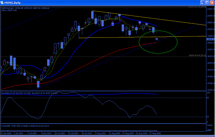Click the 5 Aug 2009 date label
Viewport: 215px width, 137px height.
(101, 133)
